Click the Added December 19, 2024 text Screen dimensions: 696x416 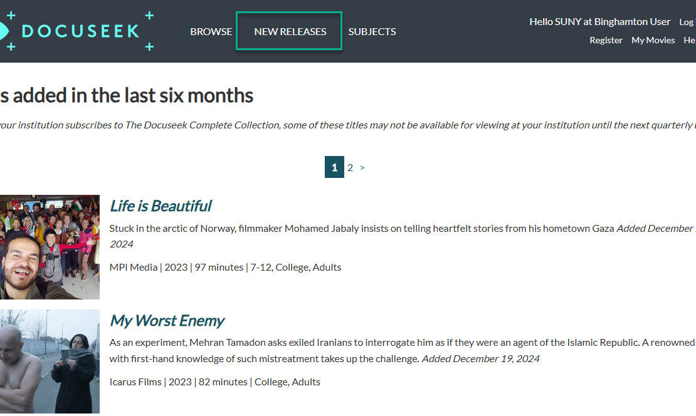pyautogui.click(x=481, y=358)
